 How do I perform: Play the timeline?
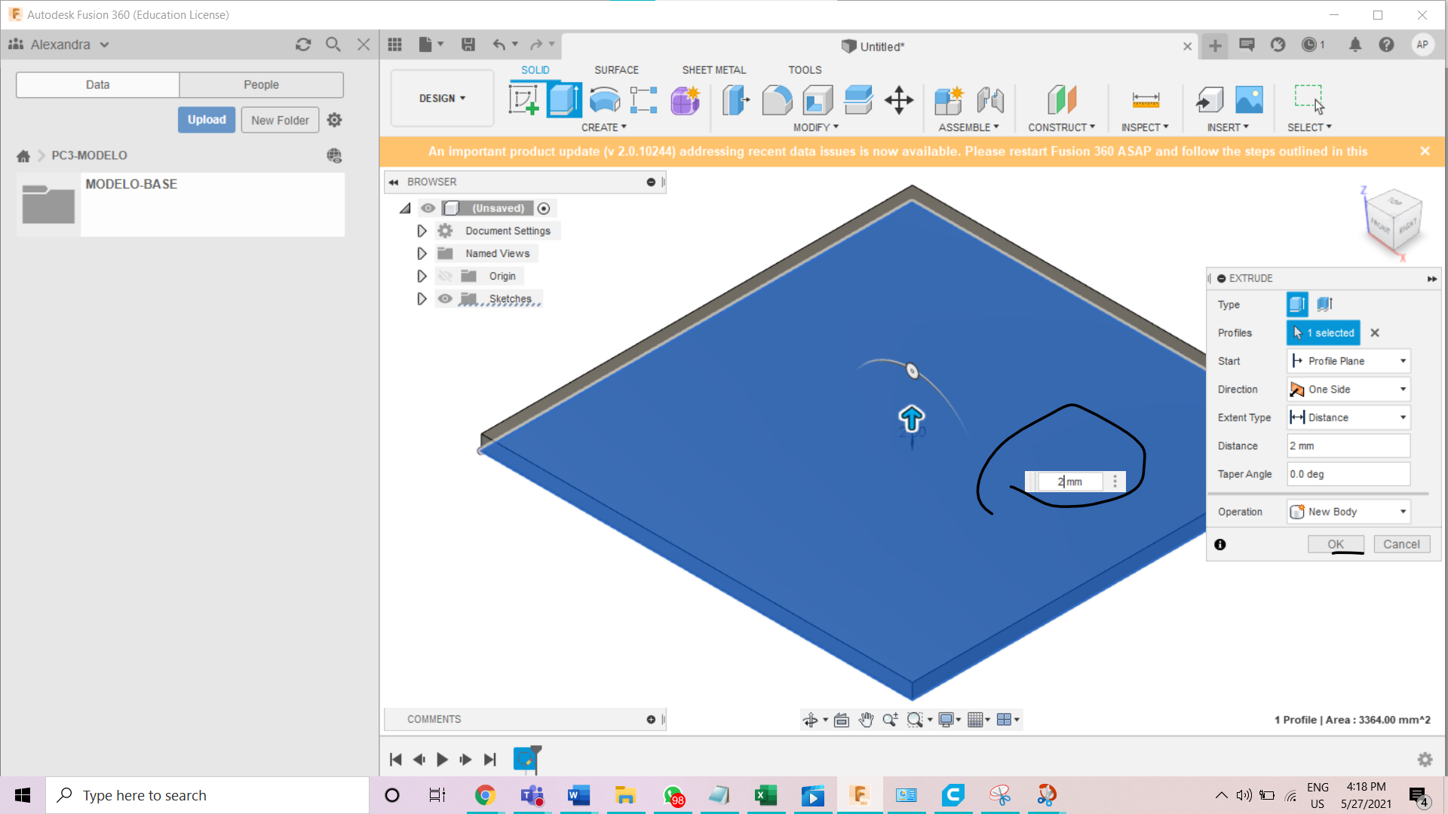443,760
